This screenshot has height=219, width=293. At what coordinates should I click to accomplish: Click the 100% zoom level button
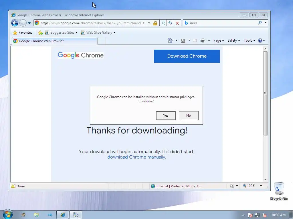coord(249,186)
